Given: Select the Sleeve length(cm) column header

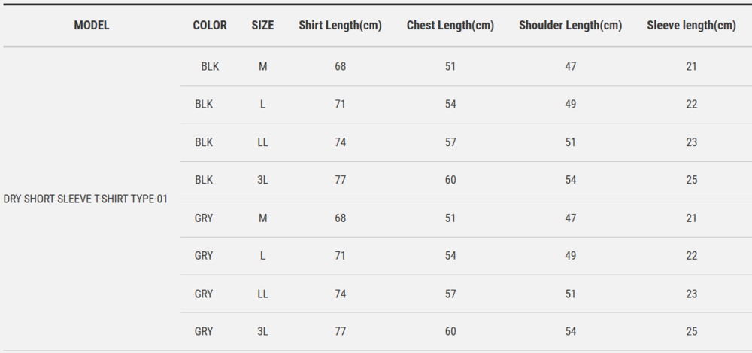Looking at the screenshot, I should pos(691,26).
